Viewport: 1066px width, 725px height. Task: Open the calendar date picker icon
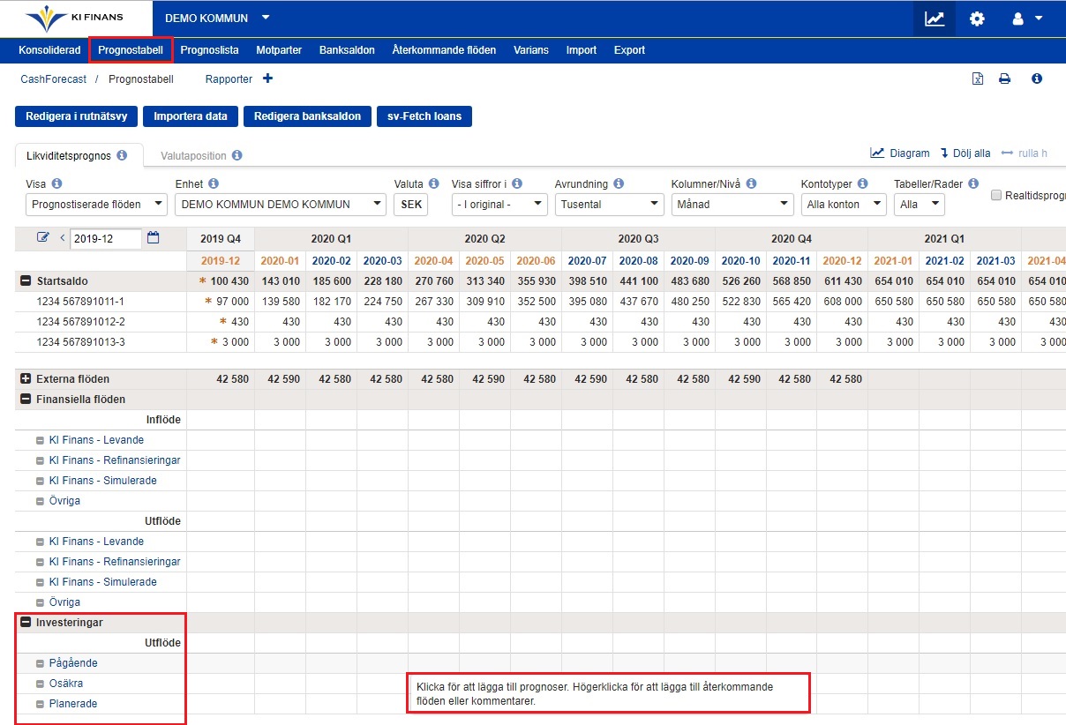tap(153, 237)
